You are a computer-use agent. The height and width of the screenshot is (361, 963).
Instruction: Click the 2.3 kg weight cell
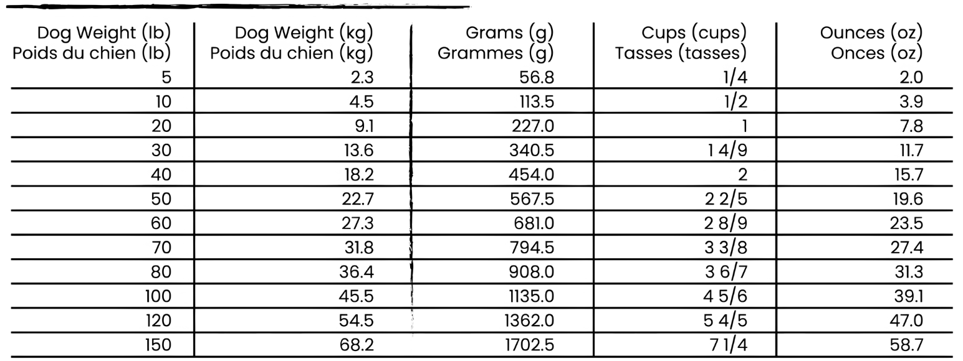(362, 78)
